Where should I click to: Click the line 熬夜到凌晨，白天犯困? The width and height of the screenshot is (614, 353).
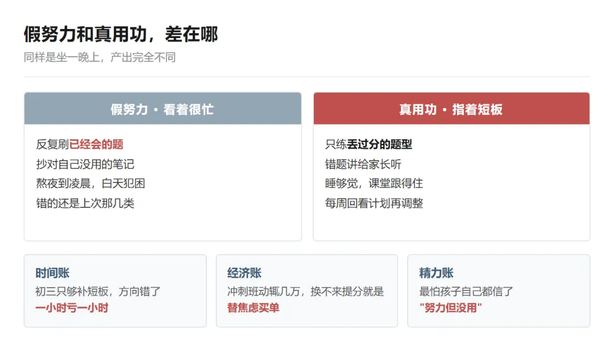coord(90,184)
